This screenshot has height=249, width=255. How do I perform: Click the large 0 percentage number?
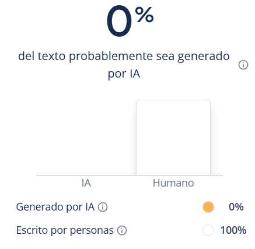click(119, 21)
